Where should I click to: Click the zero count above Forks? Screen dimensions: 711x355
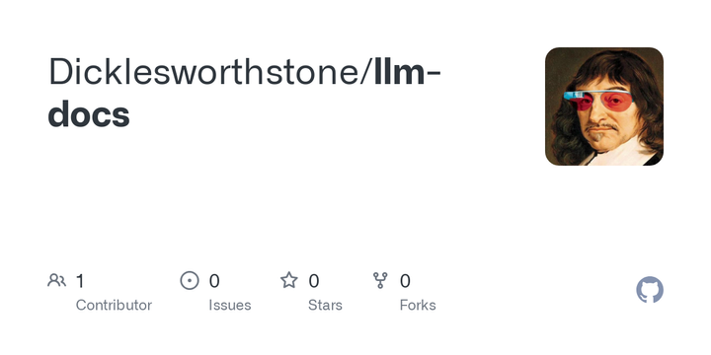coord(405,281)
